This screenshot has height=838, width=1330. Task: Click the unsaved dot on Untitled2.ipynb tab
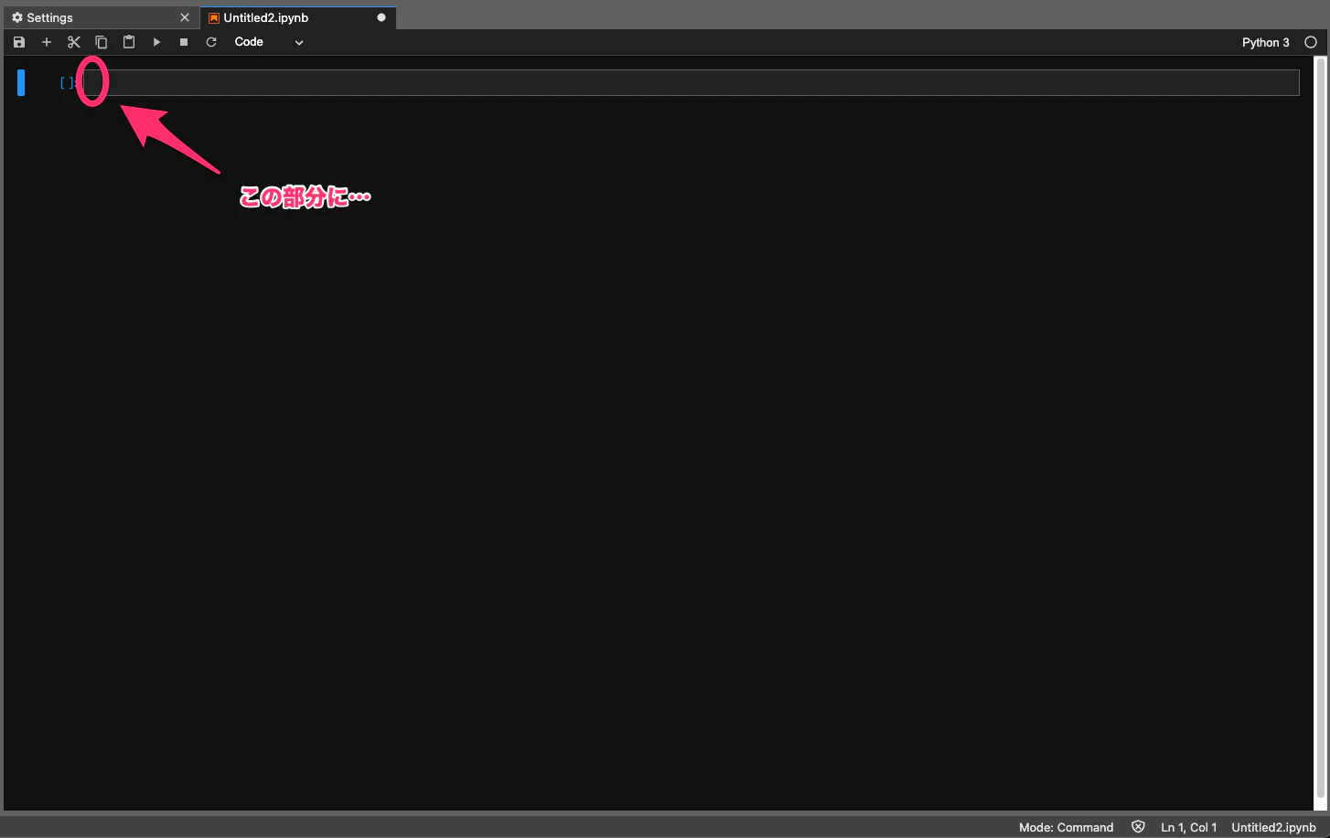(x=381, y=17)
